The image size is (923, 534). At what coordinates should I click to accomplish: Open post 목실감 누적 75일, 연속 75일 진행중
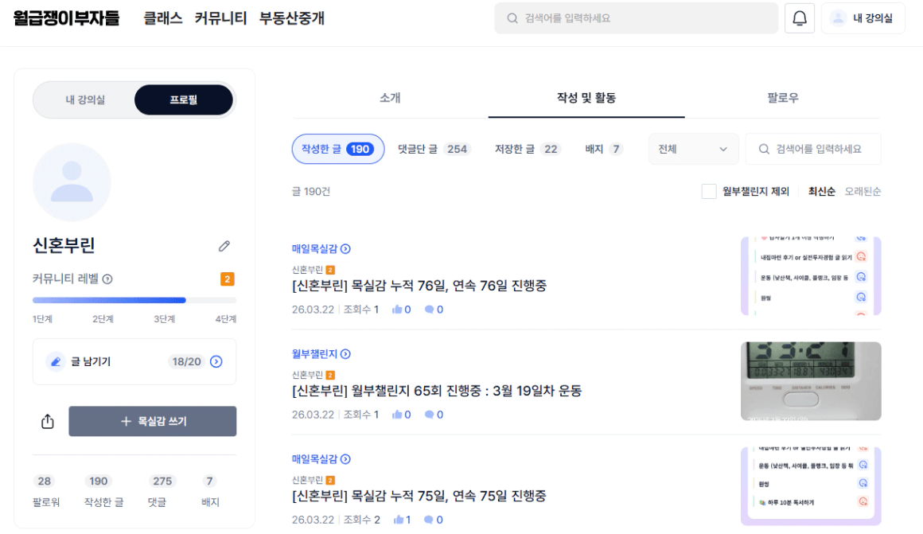pyautogui.click(x=419, y=496)
